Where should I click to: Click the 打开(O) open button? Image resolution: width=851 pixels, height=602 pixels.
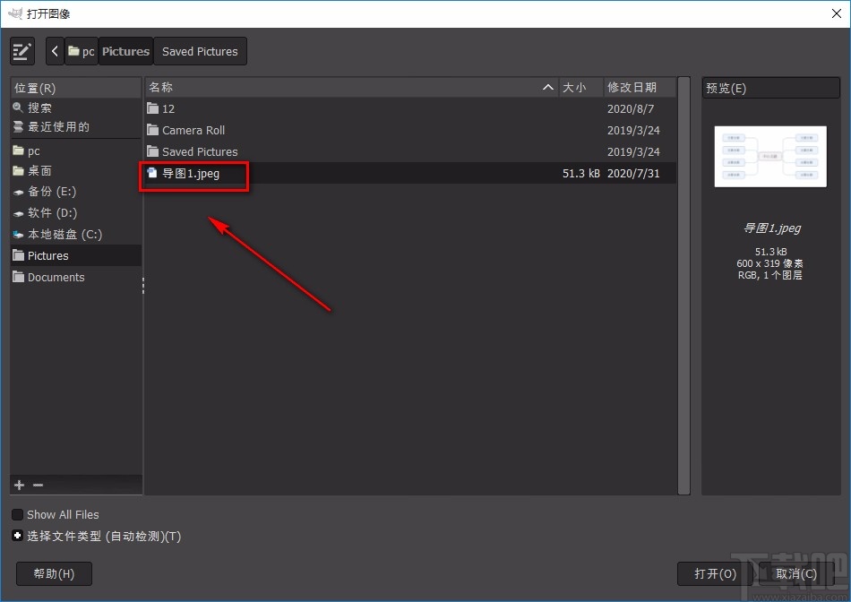715,573
